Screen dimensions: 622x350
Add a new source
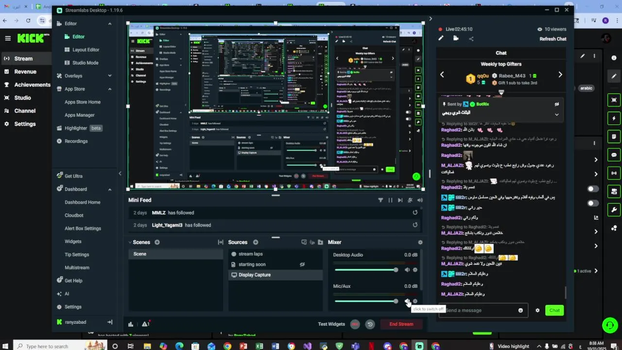(x=255, y=242)
